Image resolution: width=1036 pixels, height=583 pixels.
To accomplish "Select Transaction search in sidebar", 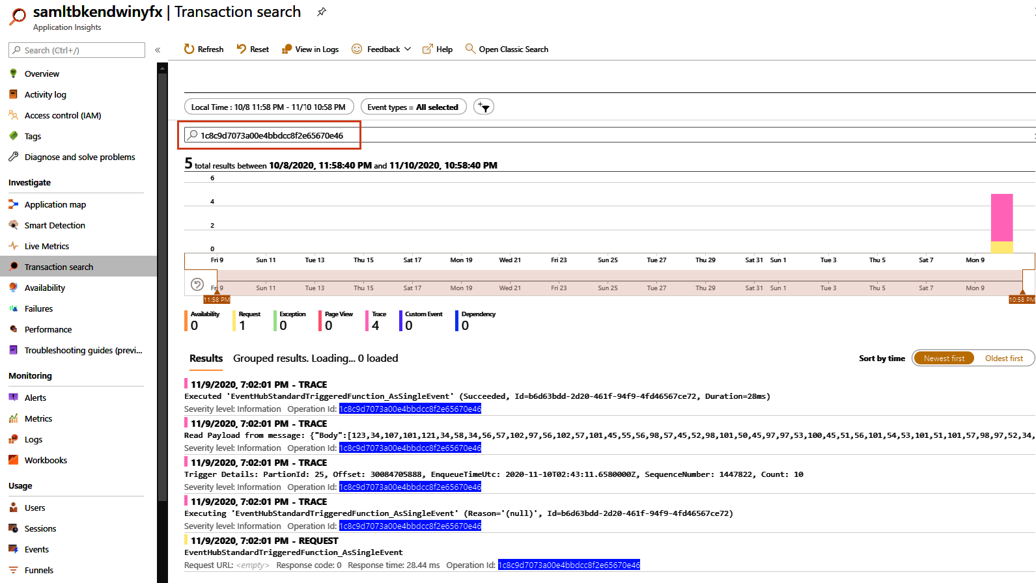I will (x=78, y=267).
